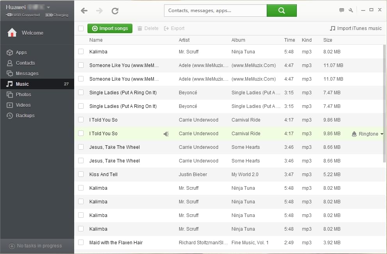Open Photos in the sidebar
The width and height of the screenshot is (387, 254).
(x=23, y=95)
